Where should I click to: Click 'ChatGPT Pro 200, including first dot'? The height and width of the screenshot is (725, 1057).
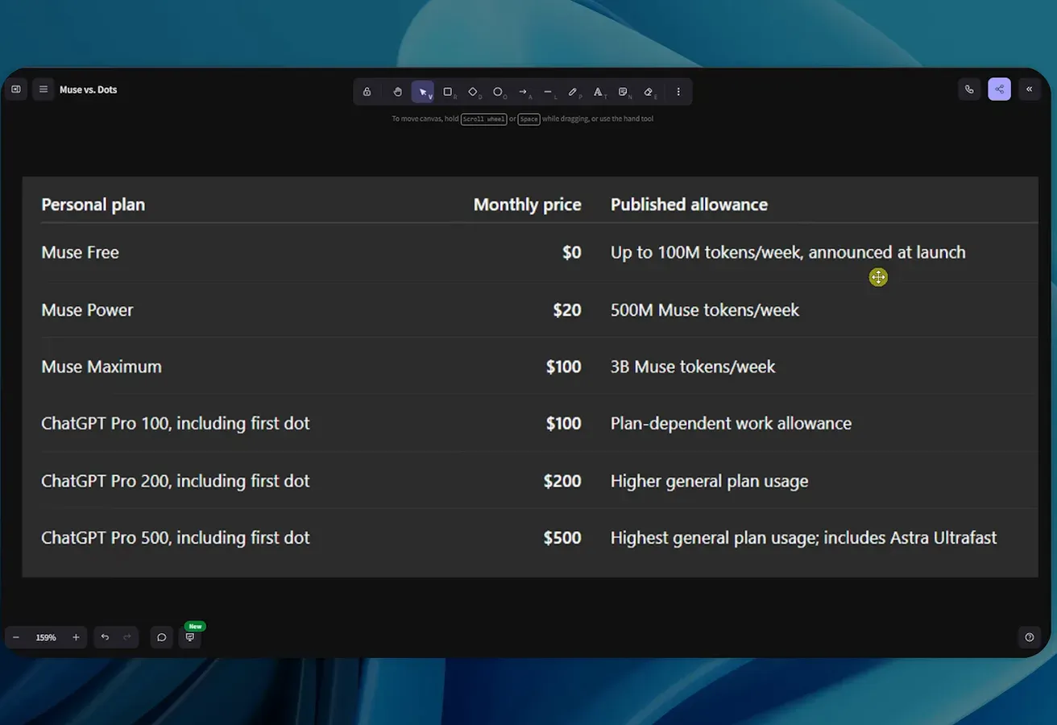click(x=176, y=481)
